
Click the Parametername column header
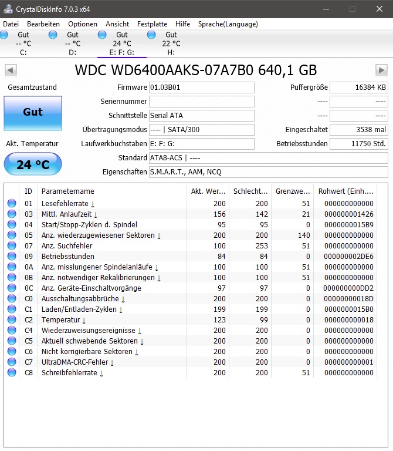pos(112,191)
